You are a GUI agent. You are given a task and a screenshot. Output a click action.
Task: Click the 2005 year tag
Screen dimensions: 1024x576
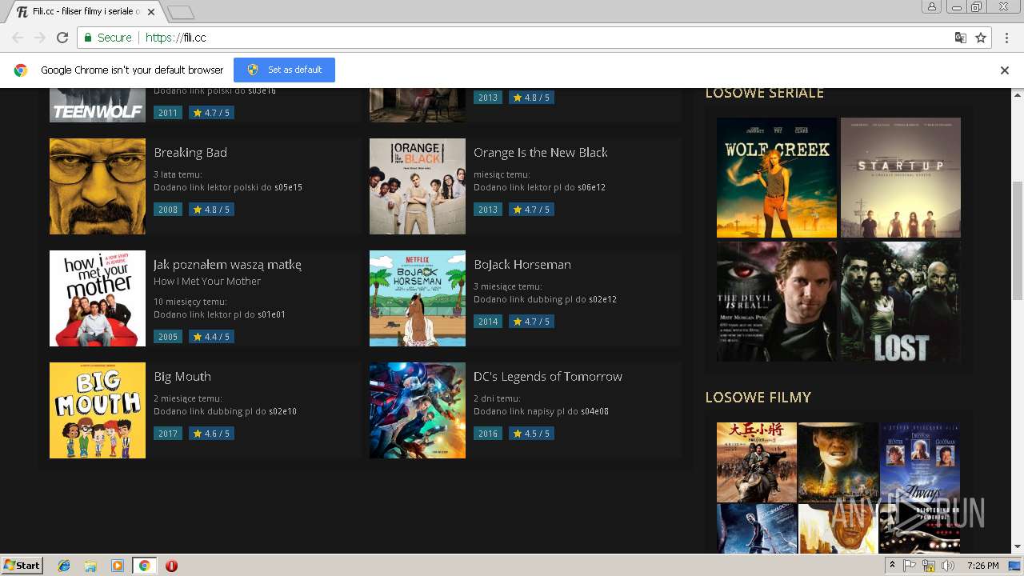168,337
